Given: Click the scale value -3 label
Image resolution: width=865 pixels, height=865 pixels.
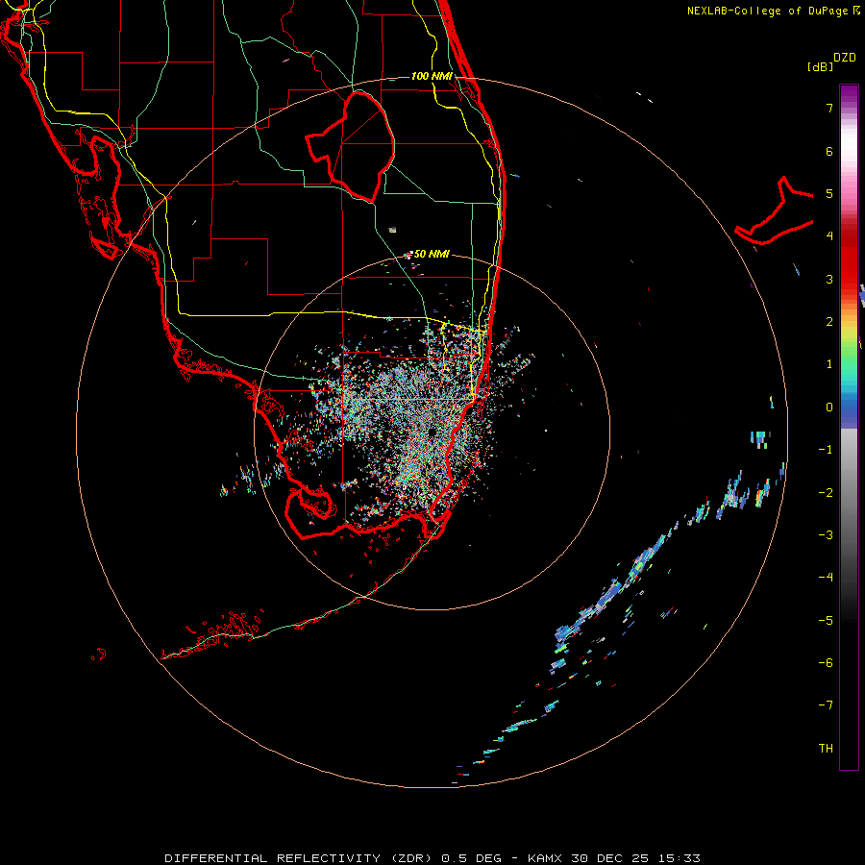Looking at the screenshot, I should click(826, 535).
